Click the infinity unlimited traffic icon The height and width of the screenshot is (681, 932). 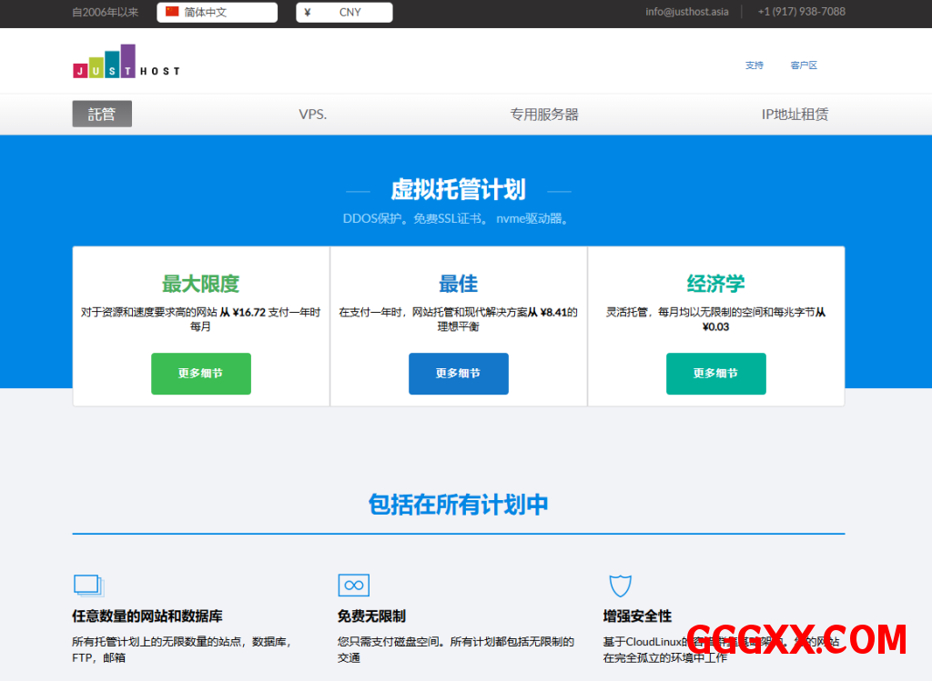coord(353,585)
